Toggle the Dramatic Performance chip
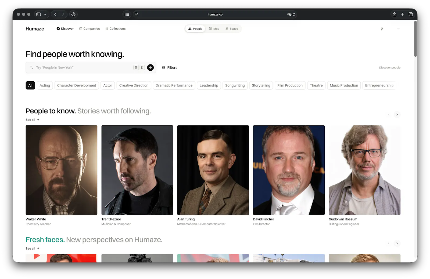The width and height of the screenshot is (430, 279). (x=174, y=85)
